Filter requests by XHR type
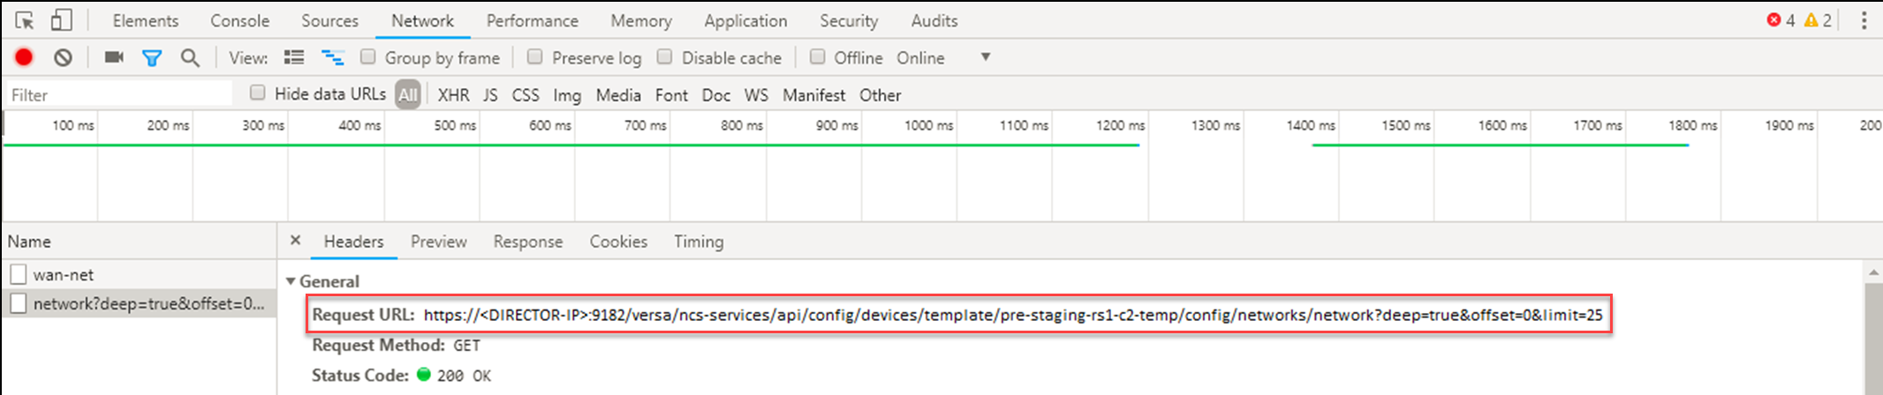 tap(453, 95)
